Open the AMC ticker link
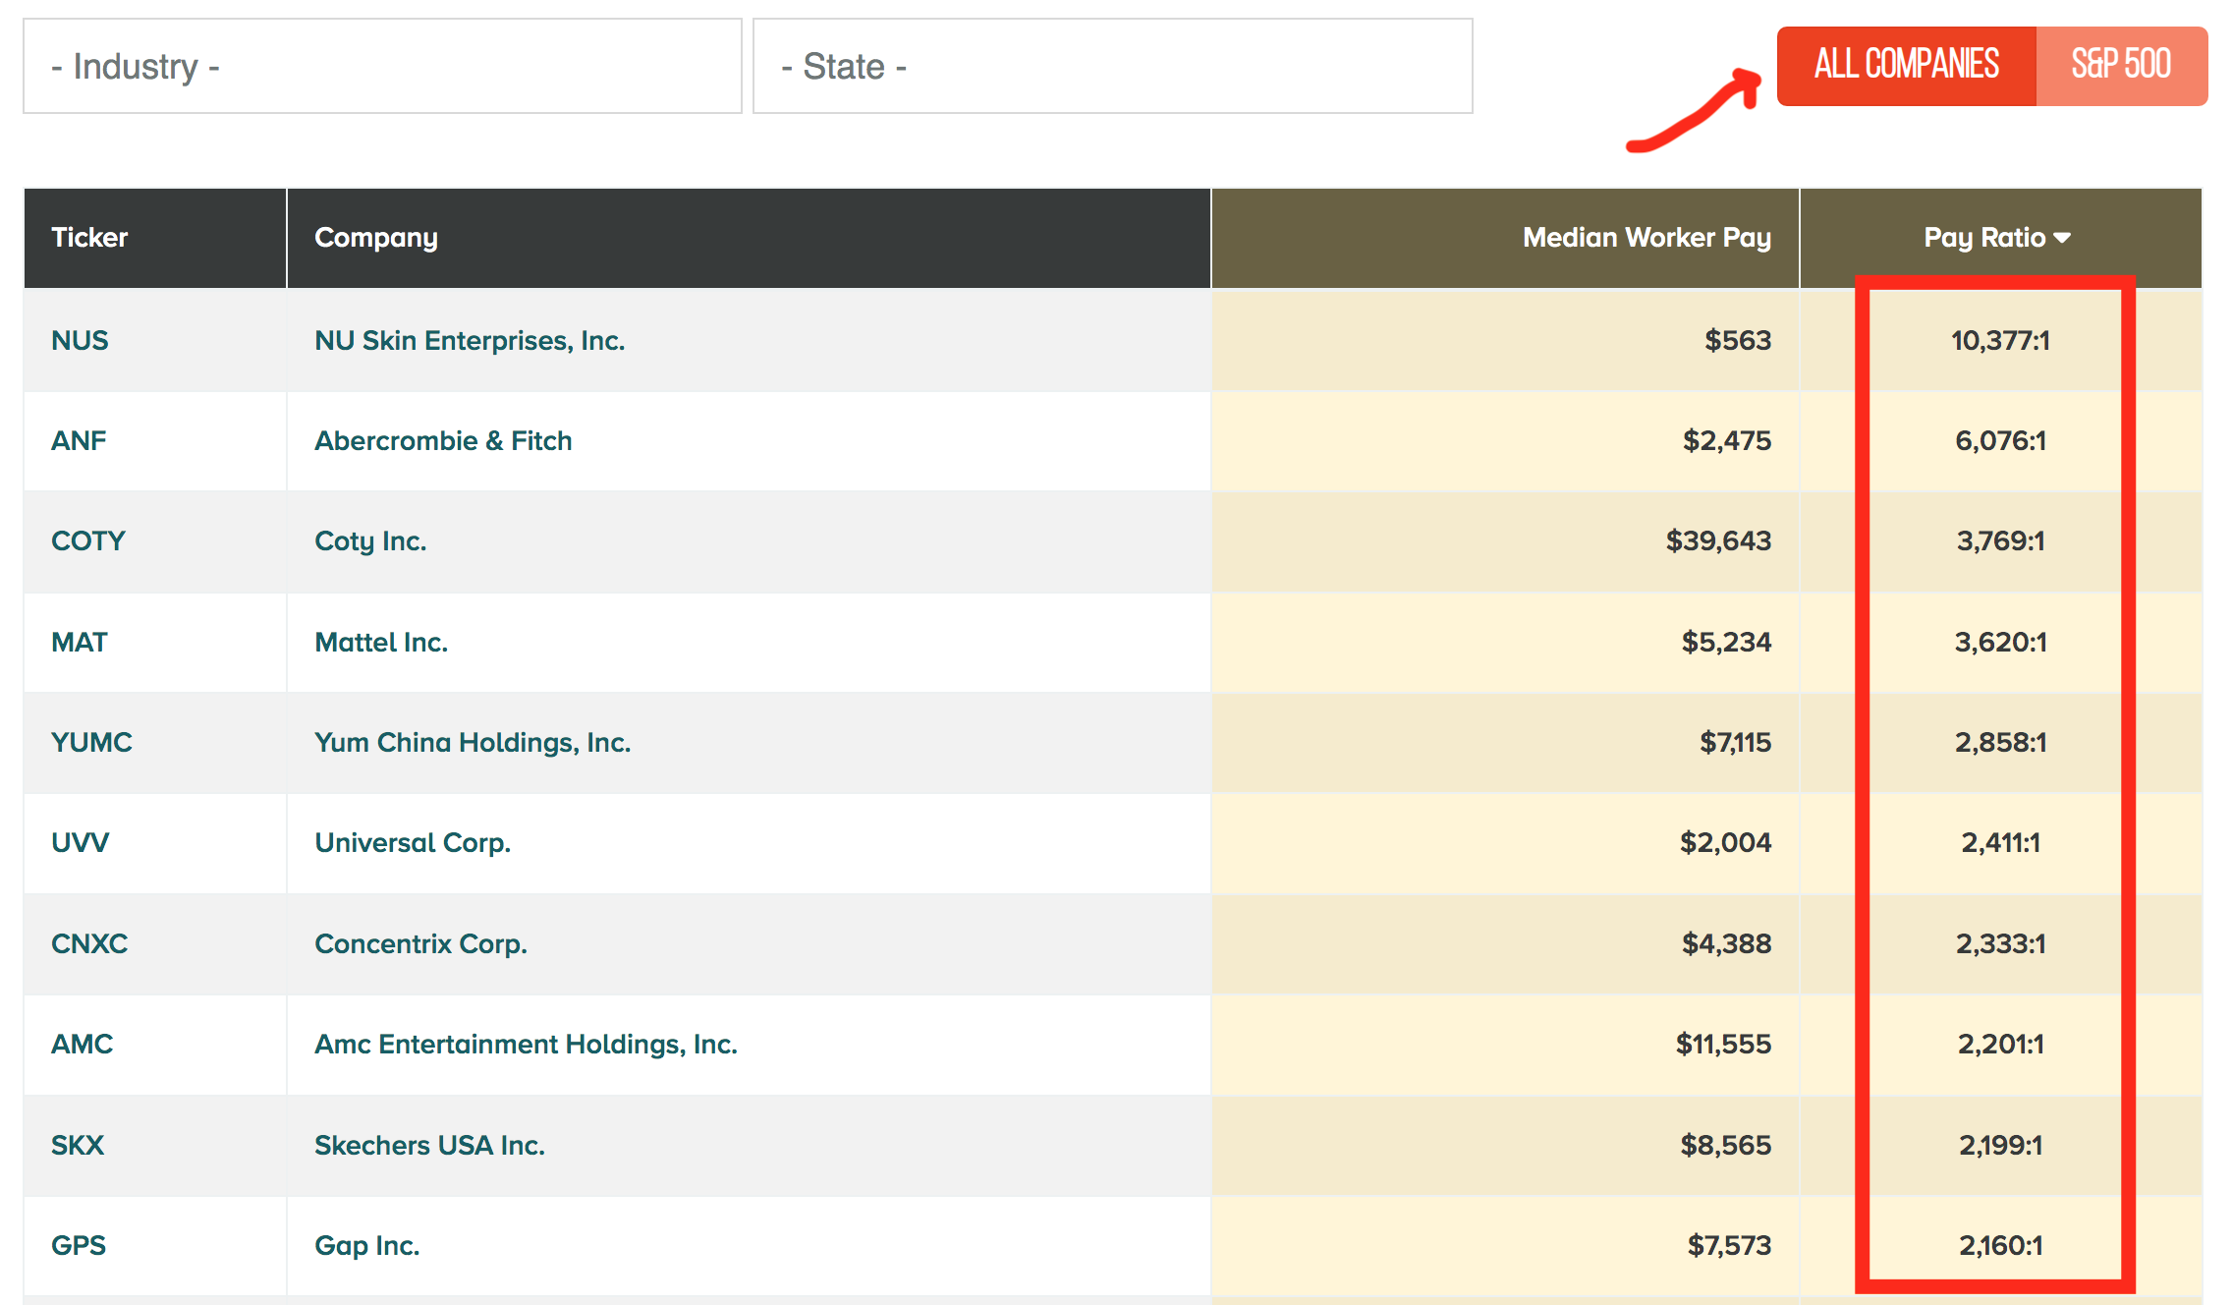This screenshot has height=1305, width=2232. pyautogui.click(x=82, y=1044)
